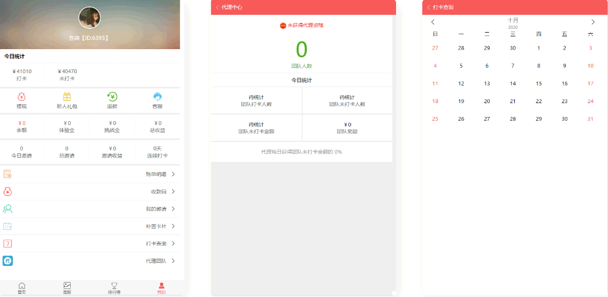Viewport: 608px width, 297px height.
Task: Expand 收款码 row chevron arrow
Action: (x=173, y=192)
